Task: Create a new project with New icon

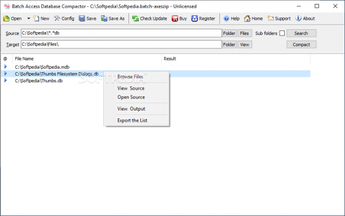Action: tap(36, 19)
